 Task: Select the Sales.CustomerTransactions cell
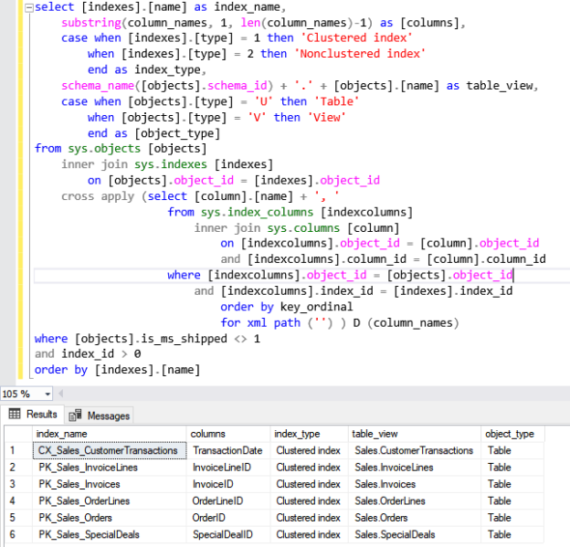[x=415, y=450]
